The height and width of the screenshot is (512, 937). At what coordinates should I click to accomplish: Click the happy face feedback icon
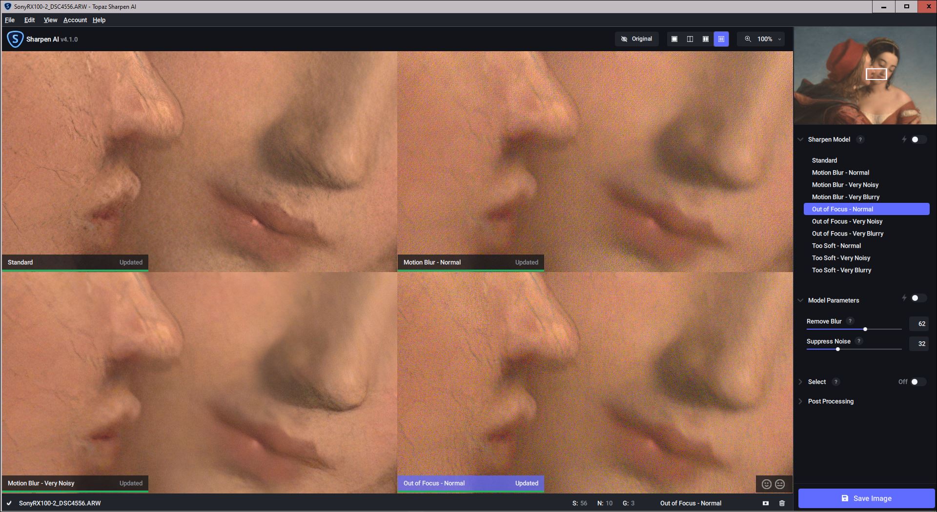767,484
